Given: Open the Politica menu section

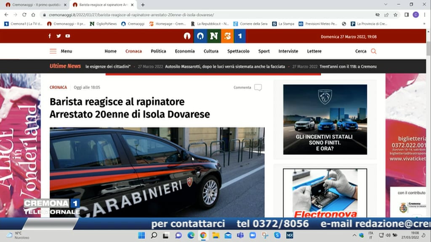Looking at the screenshot, I should 158,51.
